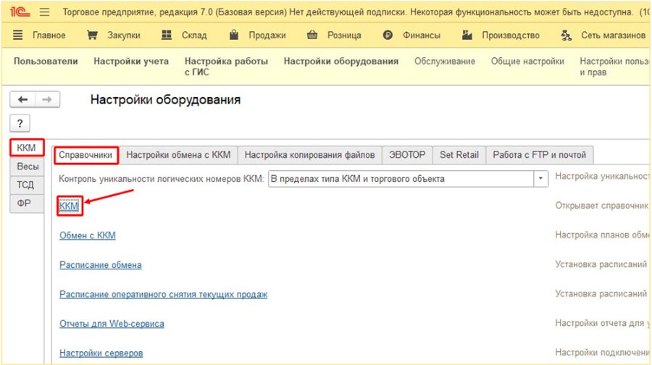
Task: Click the Главное list icon
Action: pyautogui.click(x=18, y=35)
